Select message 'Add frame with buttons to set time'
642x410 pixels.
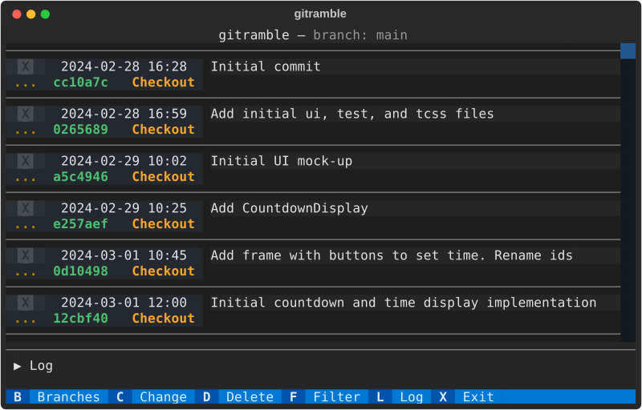pos(347,255)
